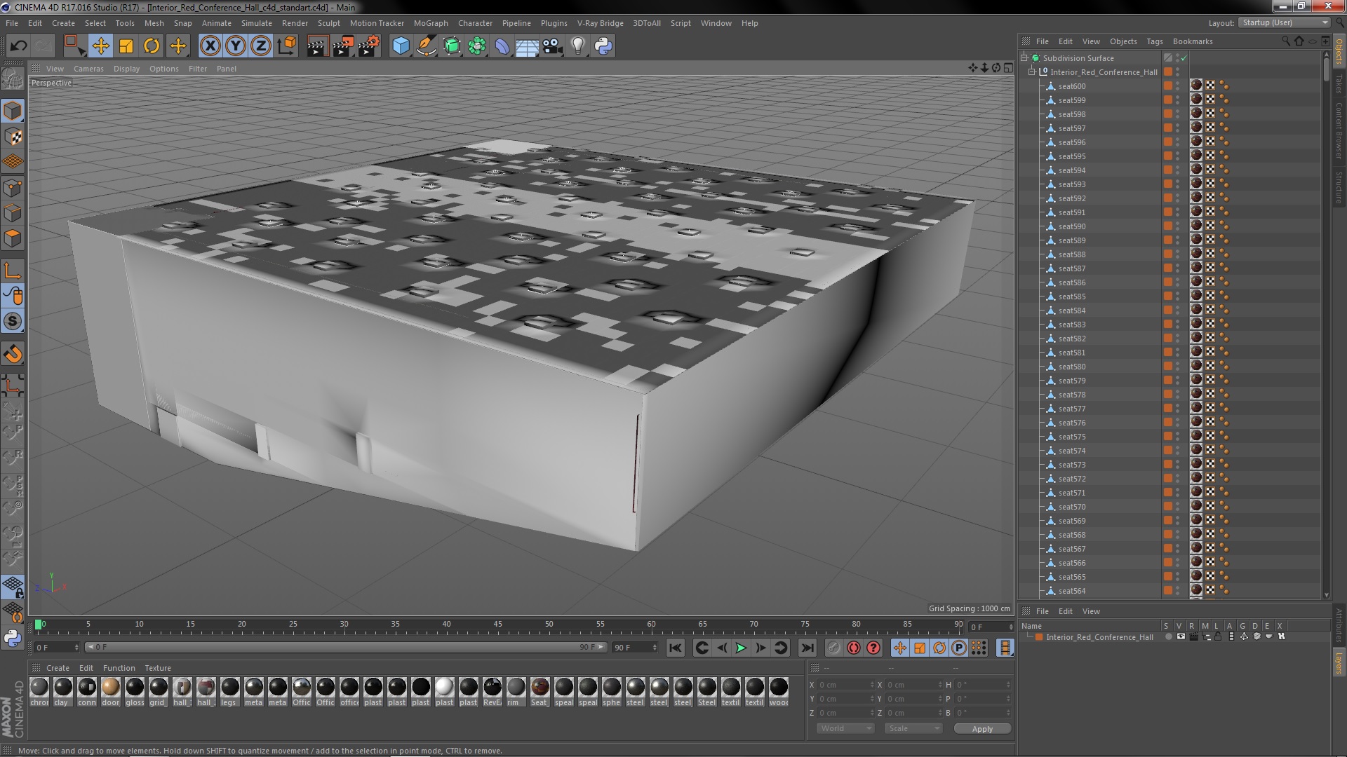Screen dimensions: 1347x757
Task: Toggle visibility for seat600 layer
Action: (1177, 83)
